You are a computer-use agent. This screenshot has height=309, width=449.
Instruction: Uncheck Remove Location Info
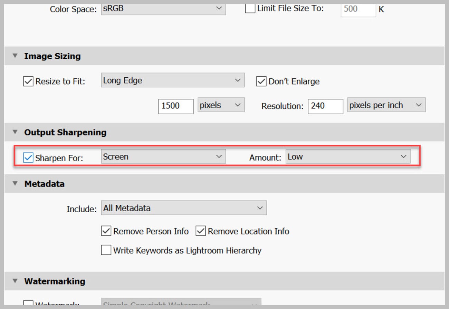point(201,231)
